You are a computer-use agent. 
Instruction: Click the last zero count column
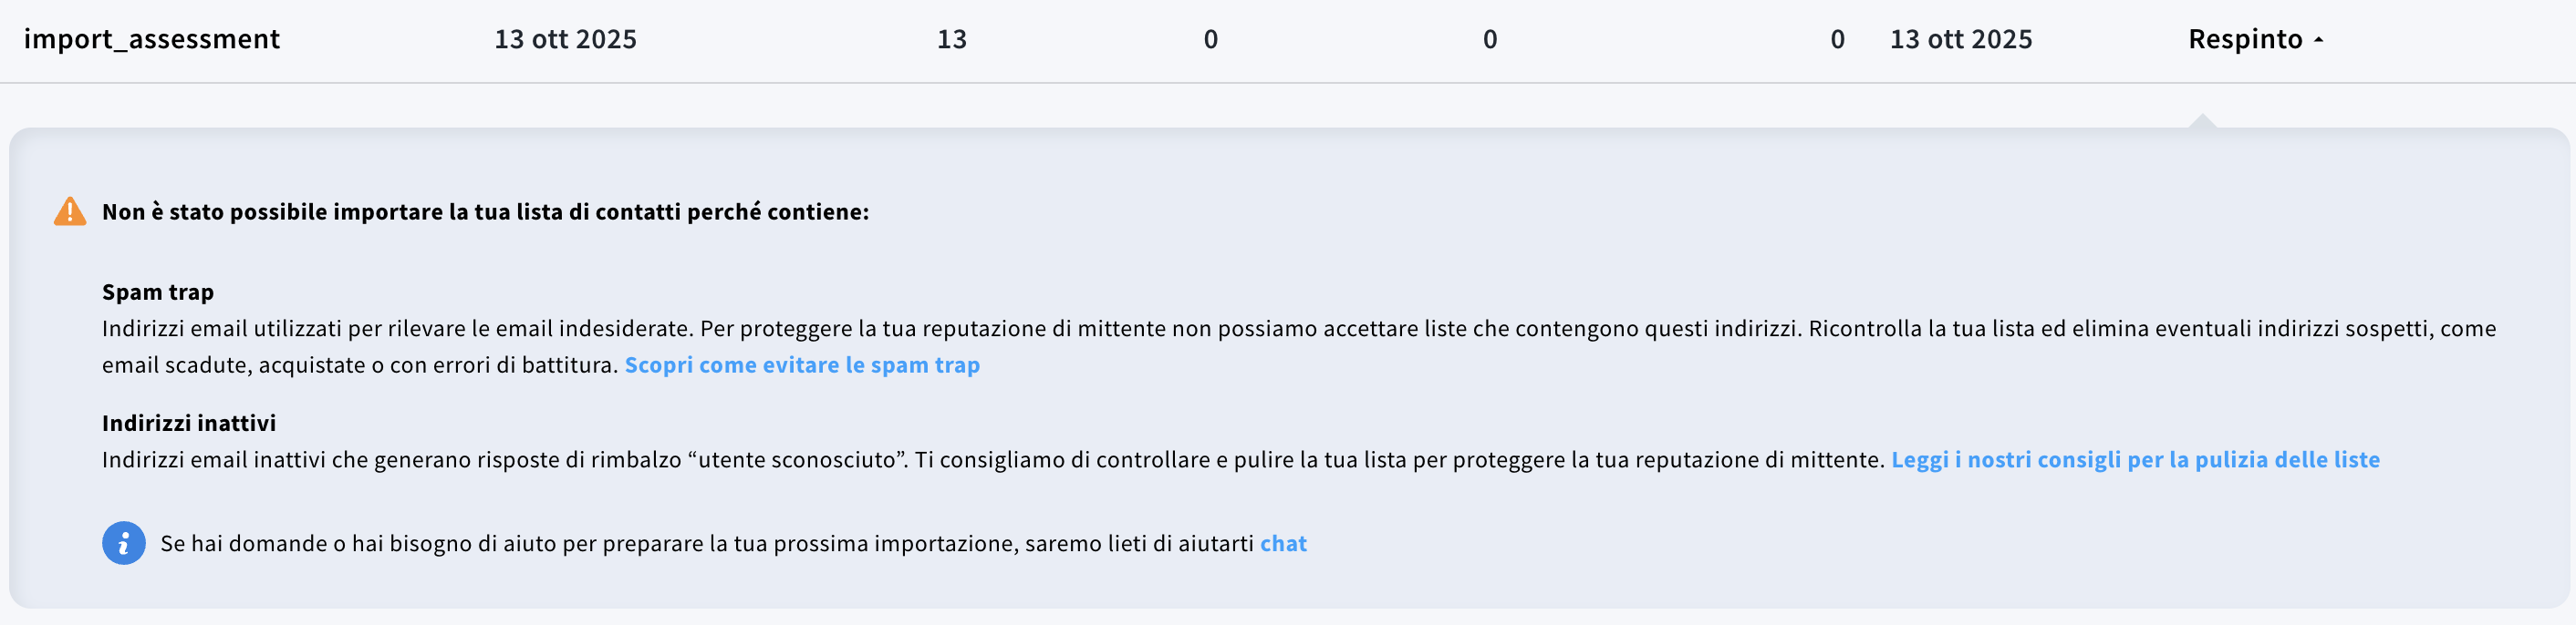1838,39
